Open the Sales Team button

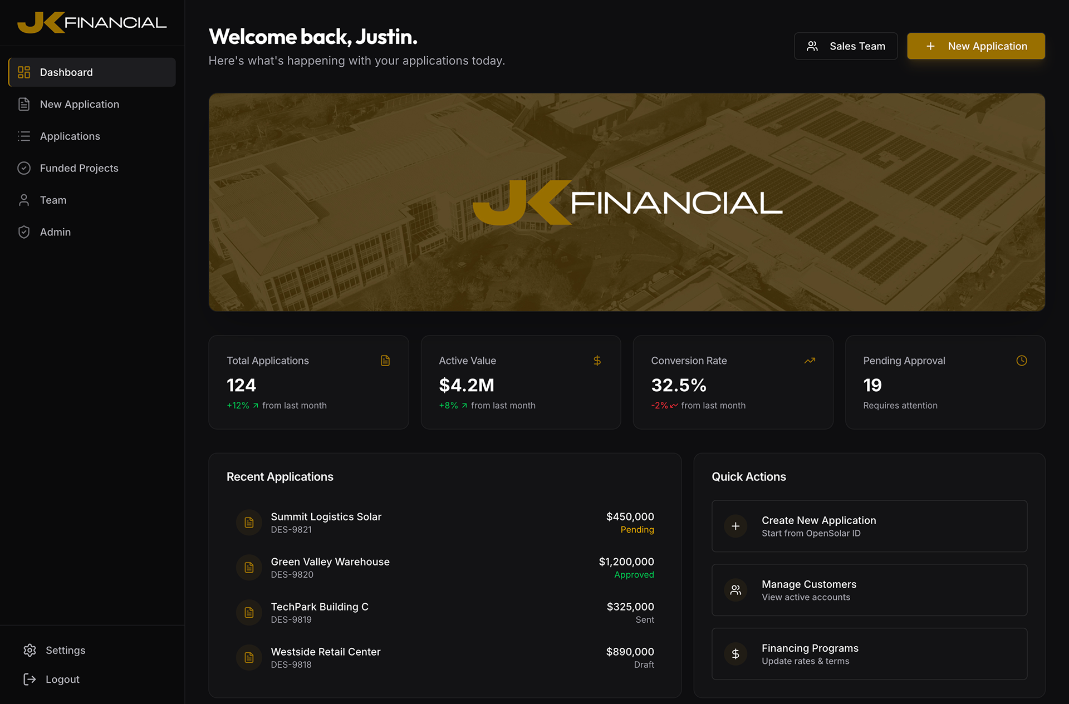tap(845, 46)
